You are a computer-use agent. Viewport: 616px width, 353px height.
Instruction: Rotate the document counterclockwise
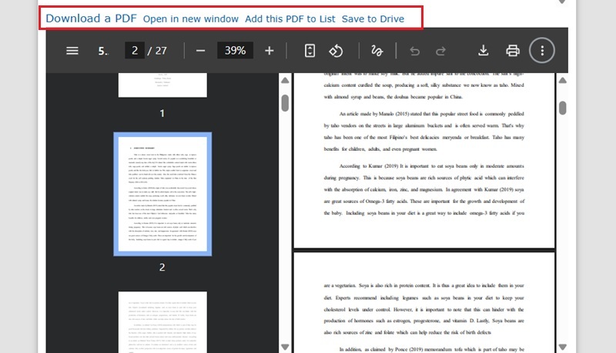tap(336, 51)
